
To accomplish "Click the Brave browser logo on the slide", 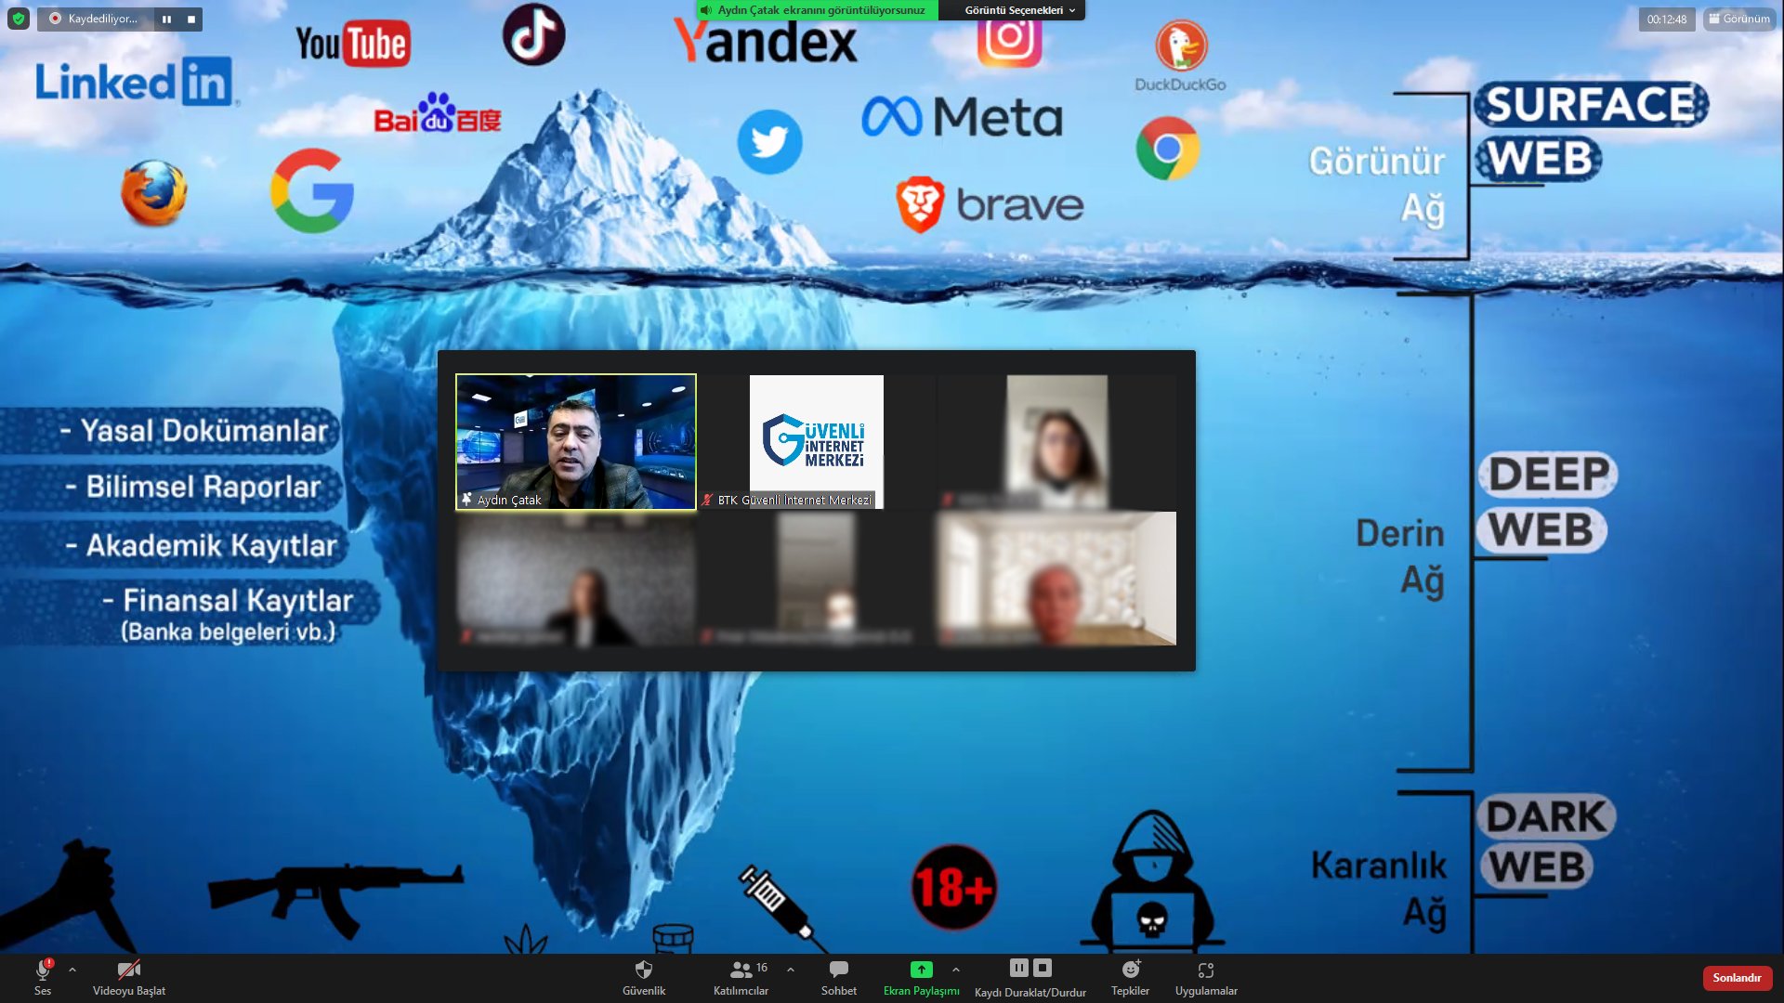I will click(x=990, y=204).
